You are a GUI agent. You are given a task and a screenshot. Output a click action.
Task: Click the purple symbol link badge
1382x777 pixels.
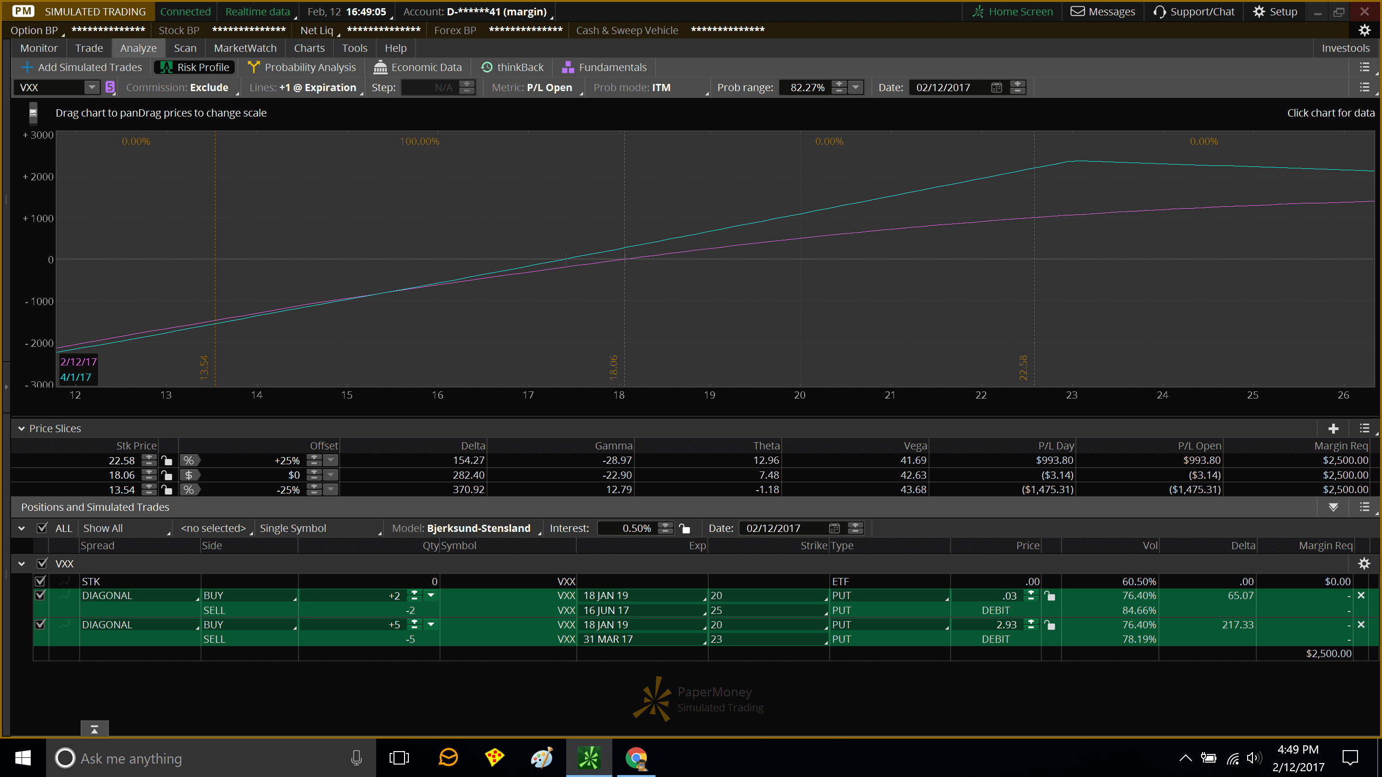110,87
